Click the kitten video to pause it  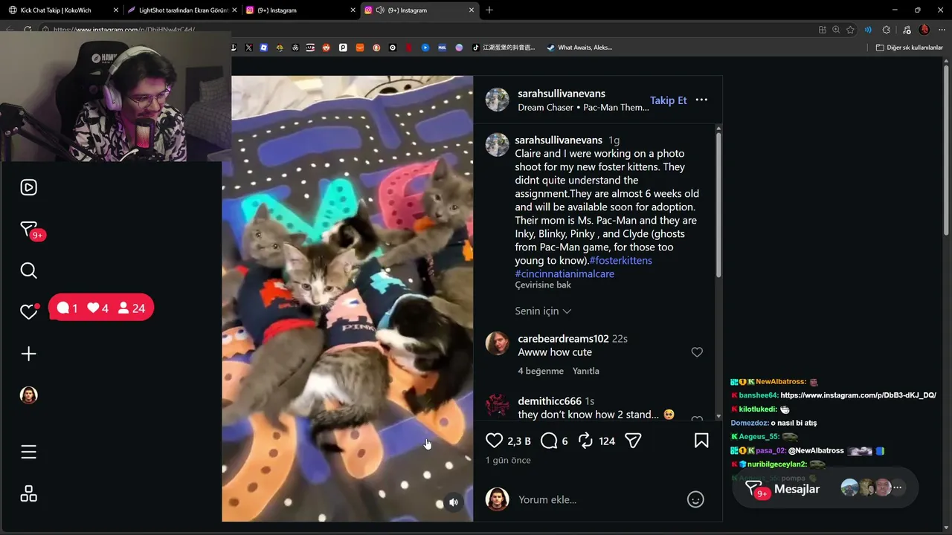(x=347, y=297)
